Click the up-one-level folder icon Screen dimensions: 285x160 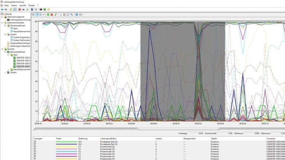pyautogui.click(x=11, y=9)
